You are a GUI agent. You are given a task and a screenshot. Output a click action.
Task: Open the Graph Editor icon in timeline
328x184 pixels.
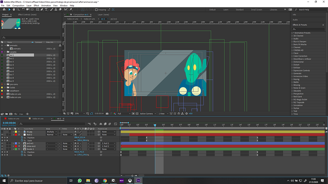coord(116,124)
